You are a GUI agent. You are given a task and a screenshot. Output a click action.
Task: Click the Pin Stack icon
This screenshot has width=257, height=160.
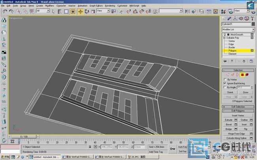click(225, 61)
